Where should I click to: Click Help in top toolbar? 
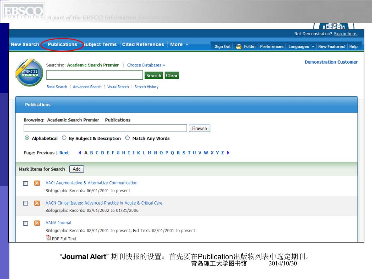pyautogui.click(x=353, y=46)
